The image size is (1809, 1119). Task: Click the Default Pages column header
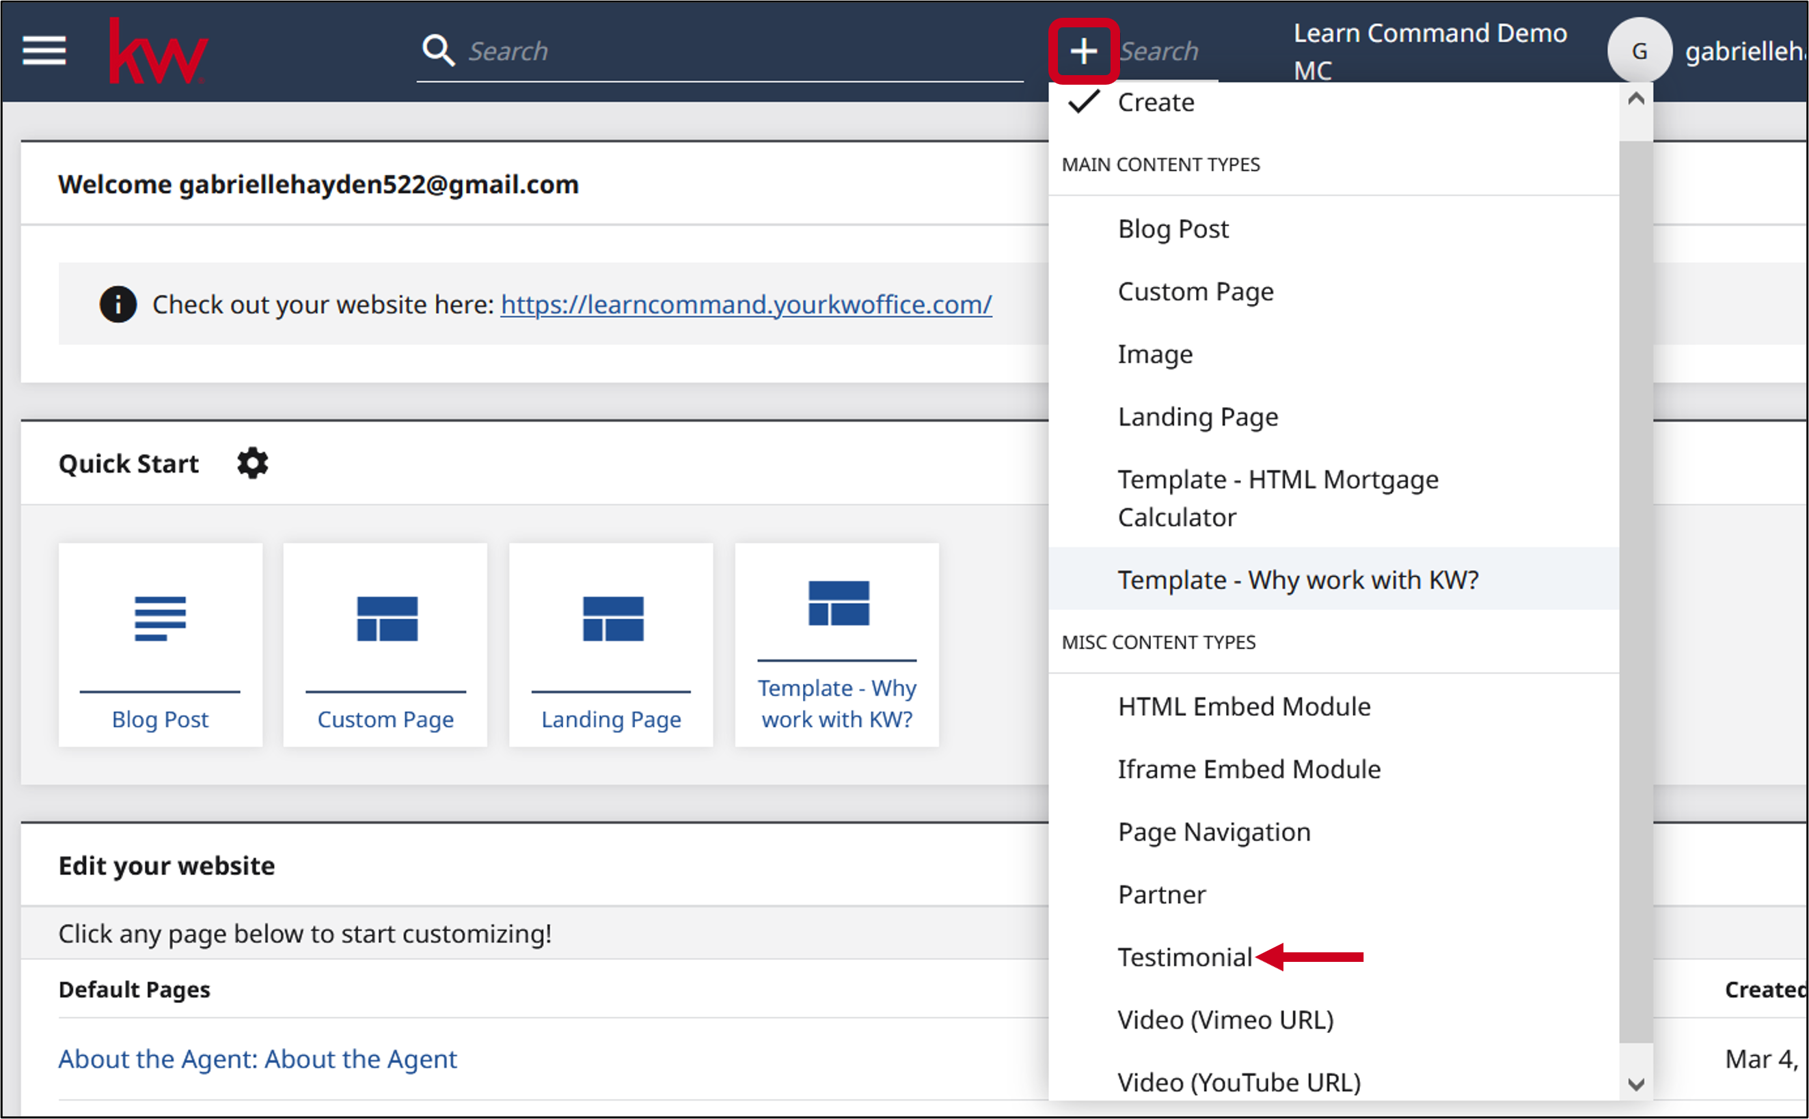point(134,989)
